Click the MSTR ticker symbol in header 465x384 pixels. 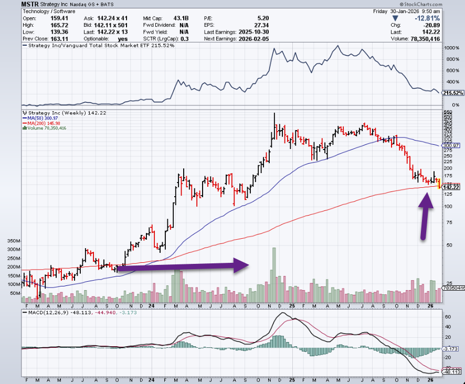tap(30, 4)
